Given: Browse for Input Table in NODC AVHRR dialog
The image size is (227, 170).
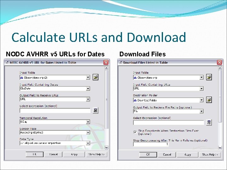Looking at the screenshot, I should [96, 77].
